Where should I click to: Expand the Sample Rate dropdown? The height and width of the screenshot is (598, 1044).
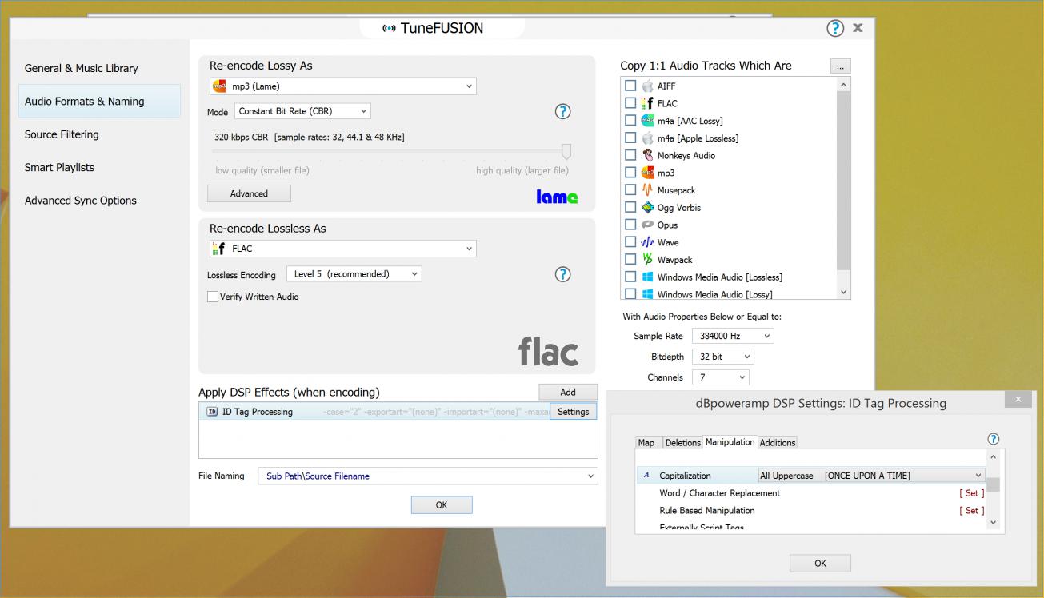pyautogui.click(x=733, y=337)
